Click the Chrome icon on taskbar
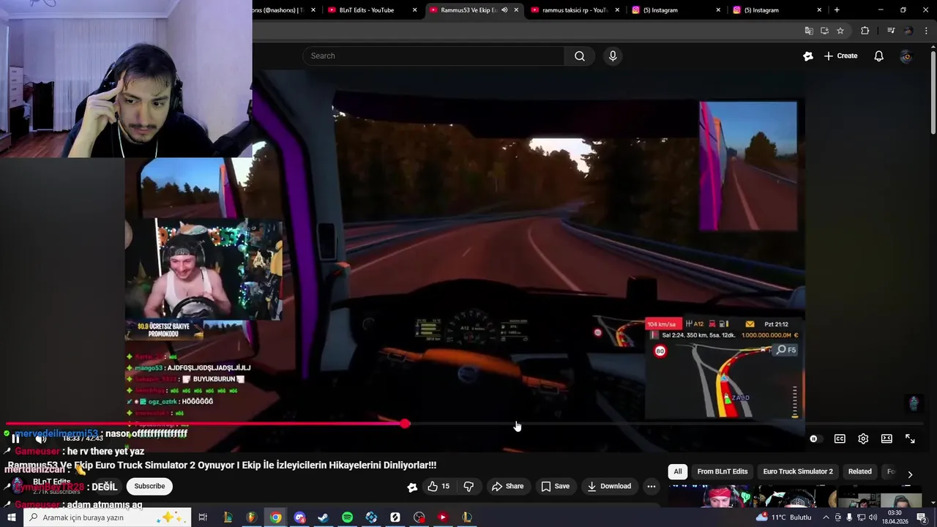 pyautogui.click(x=275, y=517)
